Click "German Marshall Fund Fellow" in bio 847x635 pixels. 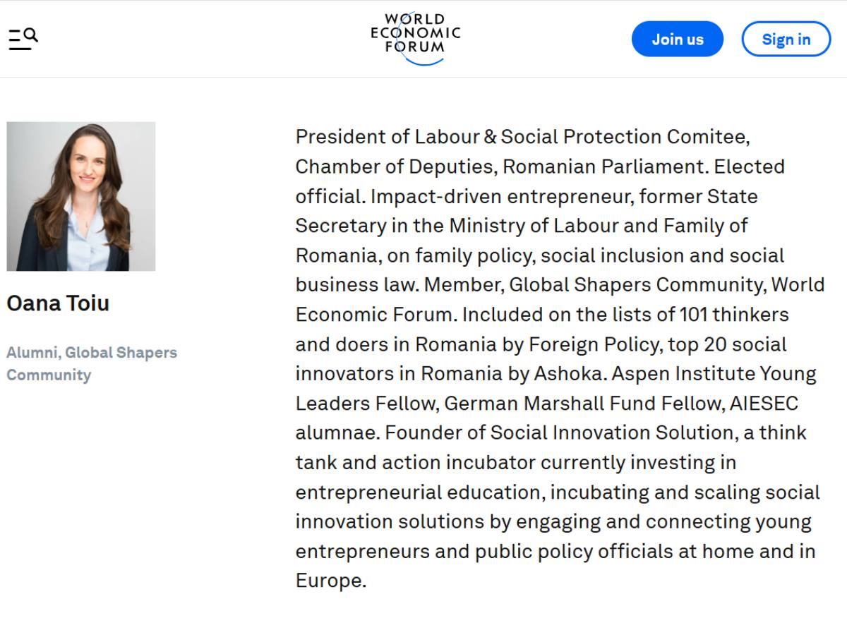(584, 404)
